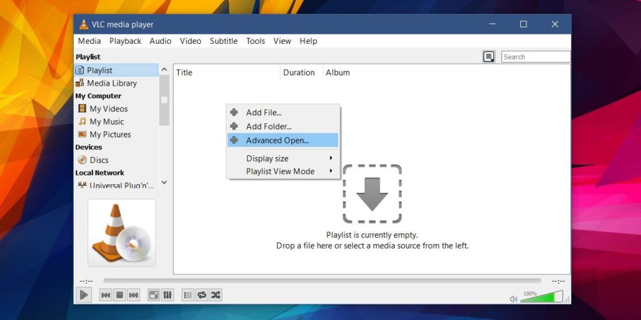Screen dimensions: 641x320
Task: Choose Add File... in context menu
Action: coord(283,113)
